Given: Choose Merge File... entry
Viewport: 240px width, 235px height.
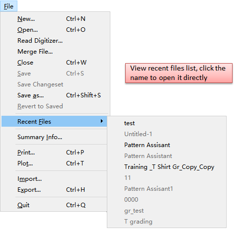Looking at the screenshot, I should coord(55,52).
